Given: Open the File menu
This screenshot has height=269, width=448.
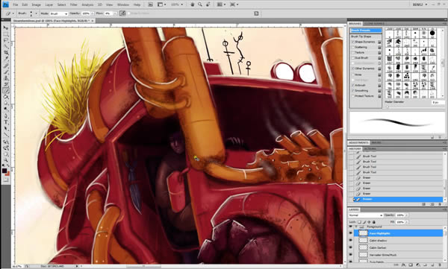Looking at the screenshot, I should pos(16,4).
